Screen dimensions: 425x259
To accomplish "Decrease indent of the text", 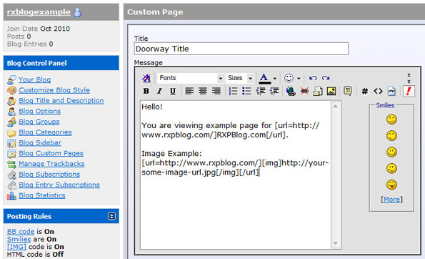I will (261, 91).
